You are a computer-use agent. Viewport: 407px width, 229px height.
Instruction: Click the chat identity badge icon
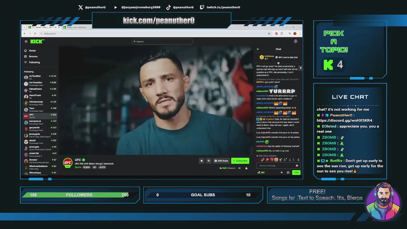(288, 172)
